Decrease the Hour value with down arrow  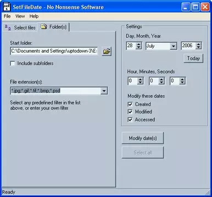(140, 83)
